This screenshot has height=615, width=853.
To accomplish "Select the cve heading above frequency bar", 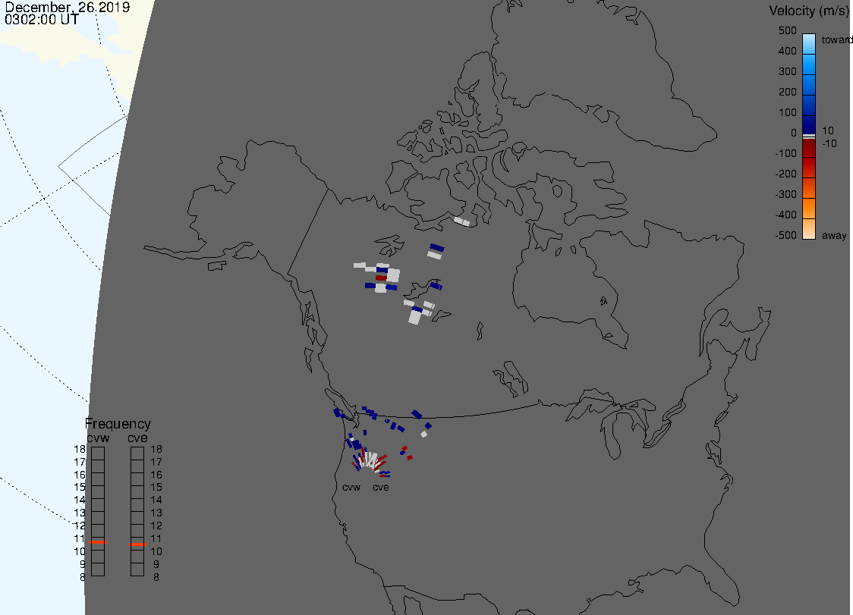I will (137, 438).
